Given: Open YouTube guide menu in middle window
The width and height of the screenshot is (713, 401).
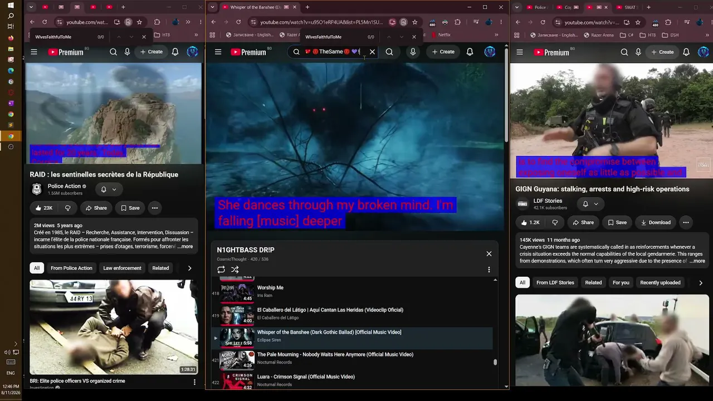Looking at the screenshot, I should click(218, 52).
